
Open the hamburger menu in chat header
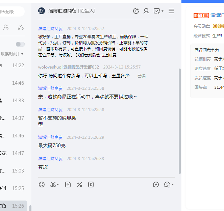tap(171, 11)
